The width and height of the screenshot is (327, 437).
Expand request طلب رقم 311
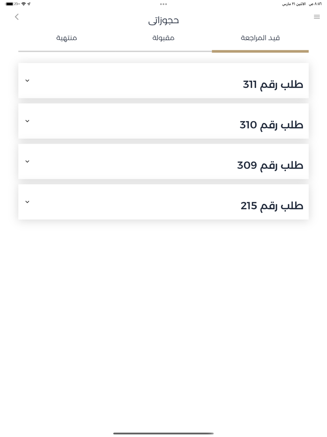click(x=27, y=80)
